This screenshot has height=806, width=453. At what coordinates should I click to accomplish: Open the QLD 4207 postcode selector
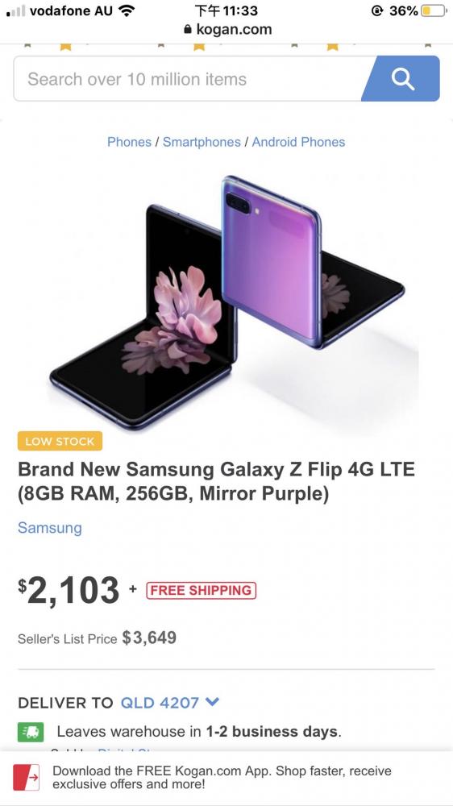(170, 703)
